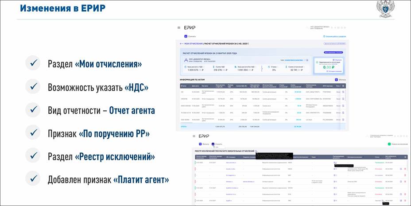Click supporting documents icon in first registry row
The image size is (411, 206).
[x=334, y=163]
